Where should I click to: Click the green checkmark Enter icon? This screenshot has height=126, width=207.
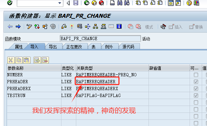point(10,3)
